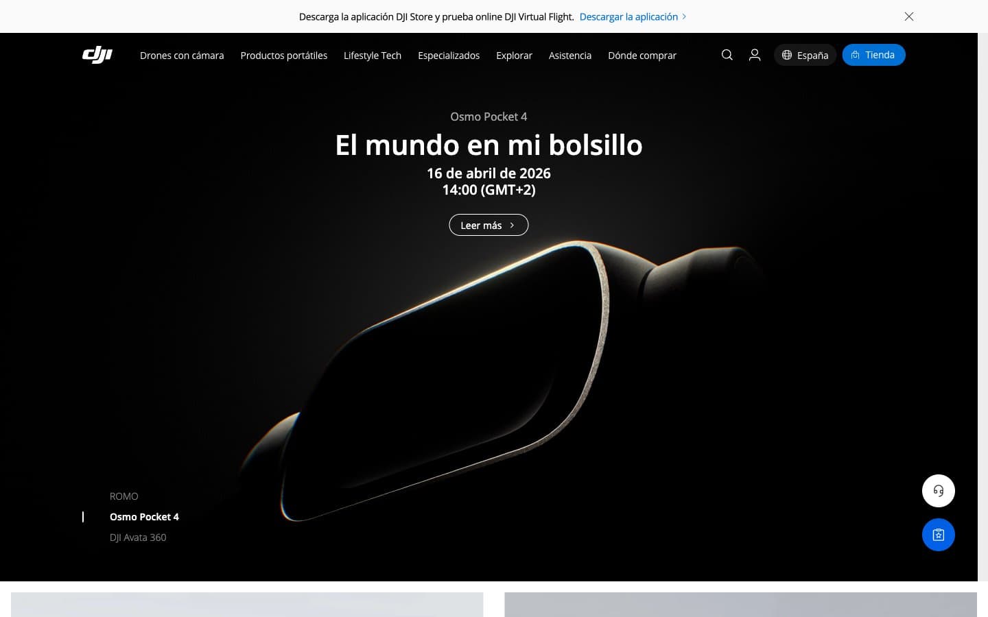Open the Dónde comprar menu
This screenshot has width=988, height=617.
tap(642, 56)
